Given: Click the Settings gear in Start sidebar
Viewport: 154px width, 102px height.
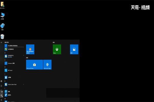Looking at the screenshot, I should [x=1, y=95].
